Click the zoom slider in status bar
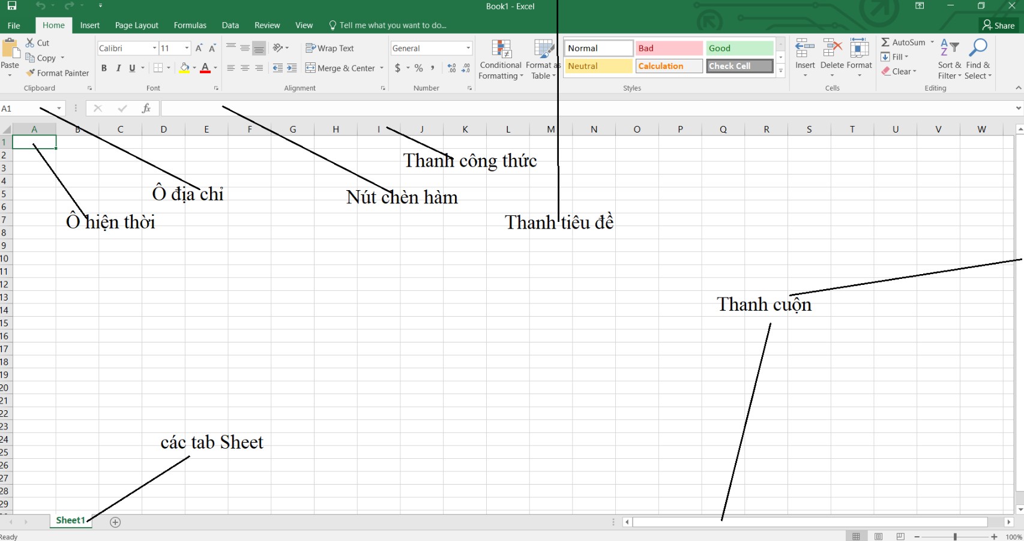The height and width of the screenshot is (541, 1024). [955, 537]
